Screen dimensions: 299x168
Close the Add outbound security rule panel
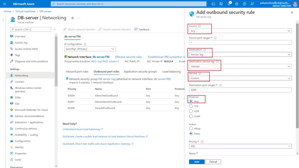click(x=292, y=13)
